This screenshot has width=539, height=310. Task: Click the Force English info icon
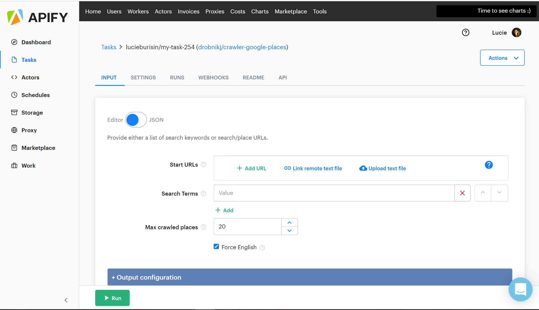[262, 248]
